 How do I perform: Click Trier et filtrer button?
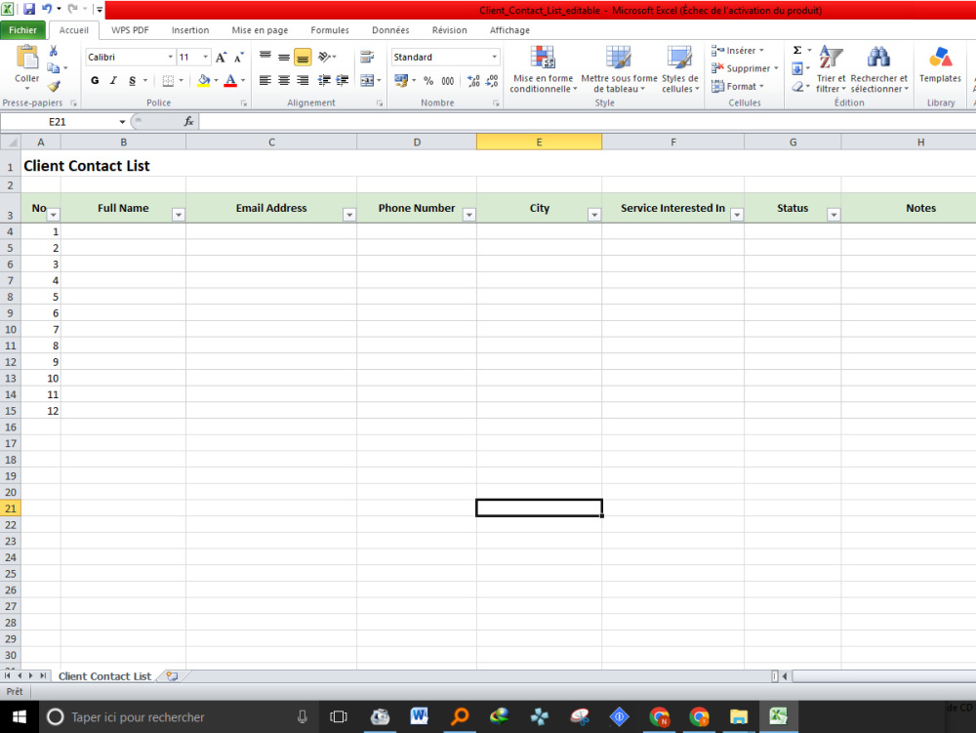click(831, 69)
